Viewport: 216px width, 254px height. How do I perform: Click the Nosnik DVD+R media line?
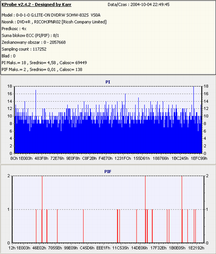(x=54, y=22)
